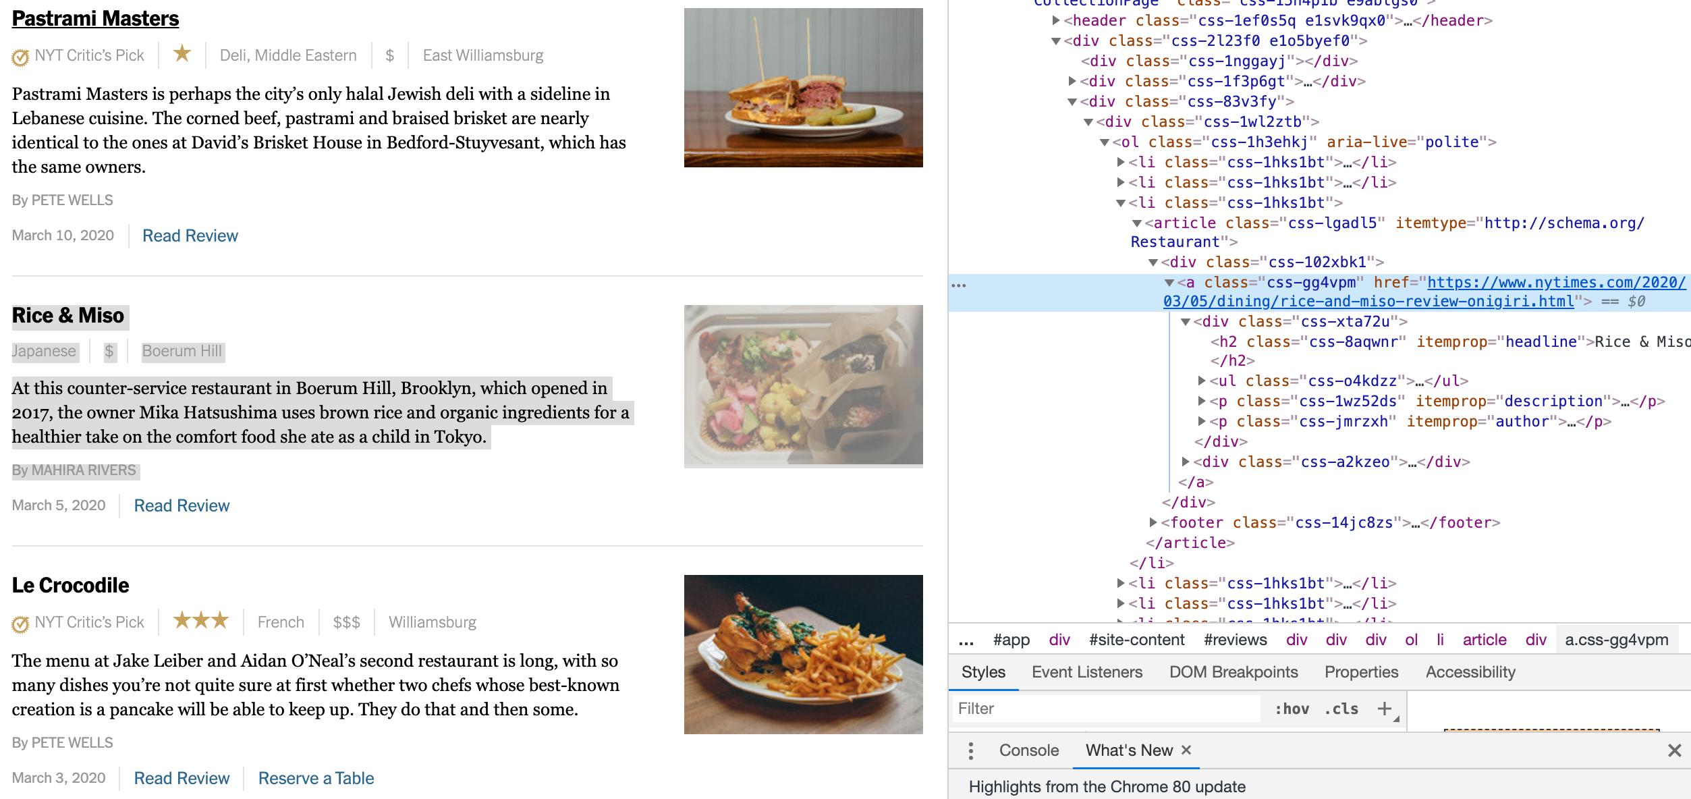The width and height of the screenshot is (1691, 799).
Task: Collapse the ol css-1h3ehkj node
Action: (1105, 142)
